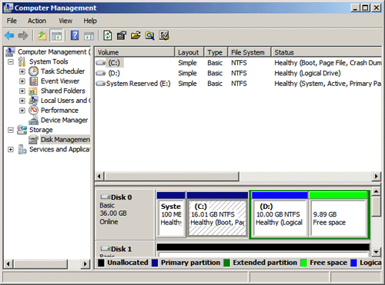Click the Shared Folders icon
Viewport: 385px width, 285px height.
pyautogui.click(x=33, y=91)
